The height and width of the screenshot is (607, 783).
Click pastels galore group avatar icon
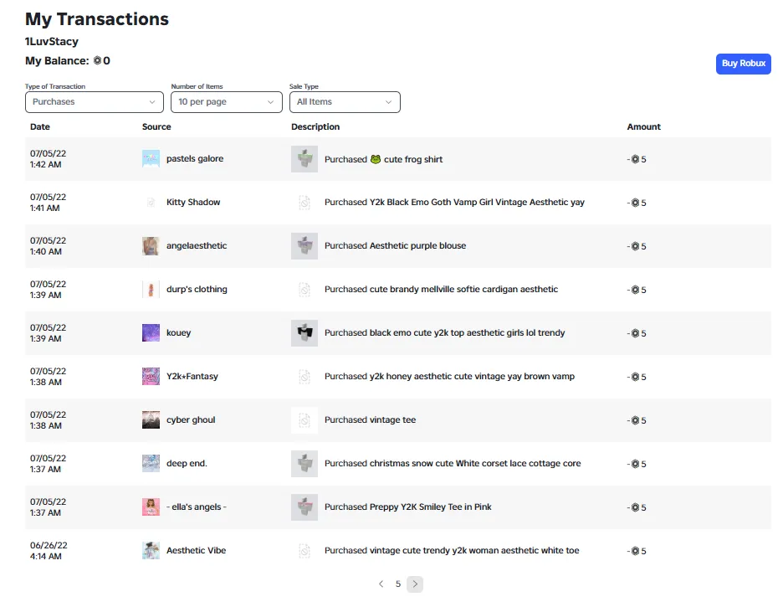(151, 159)
